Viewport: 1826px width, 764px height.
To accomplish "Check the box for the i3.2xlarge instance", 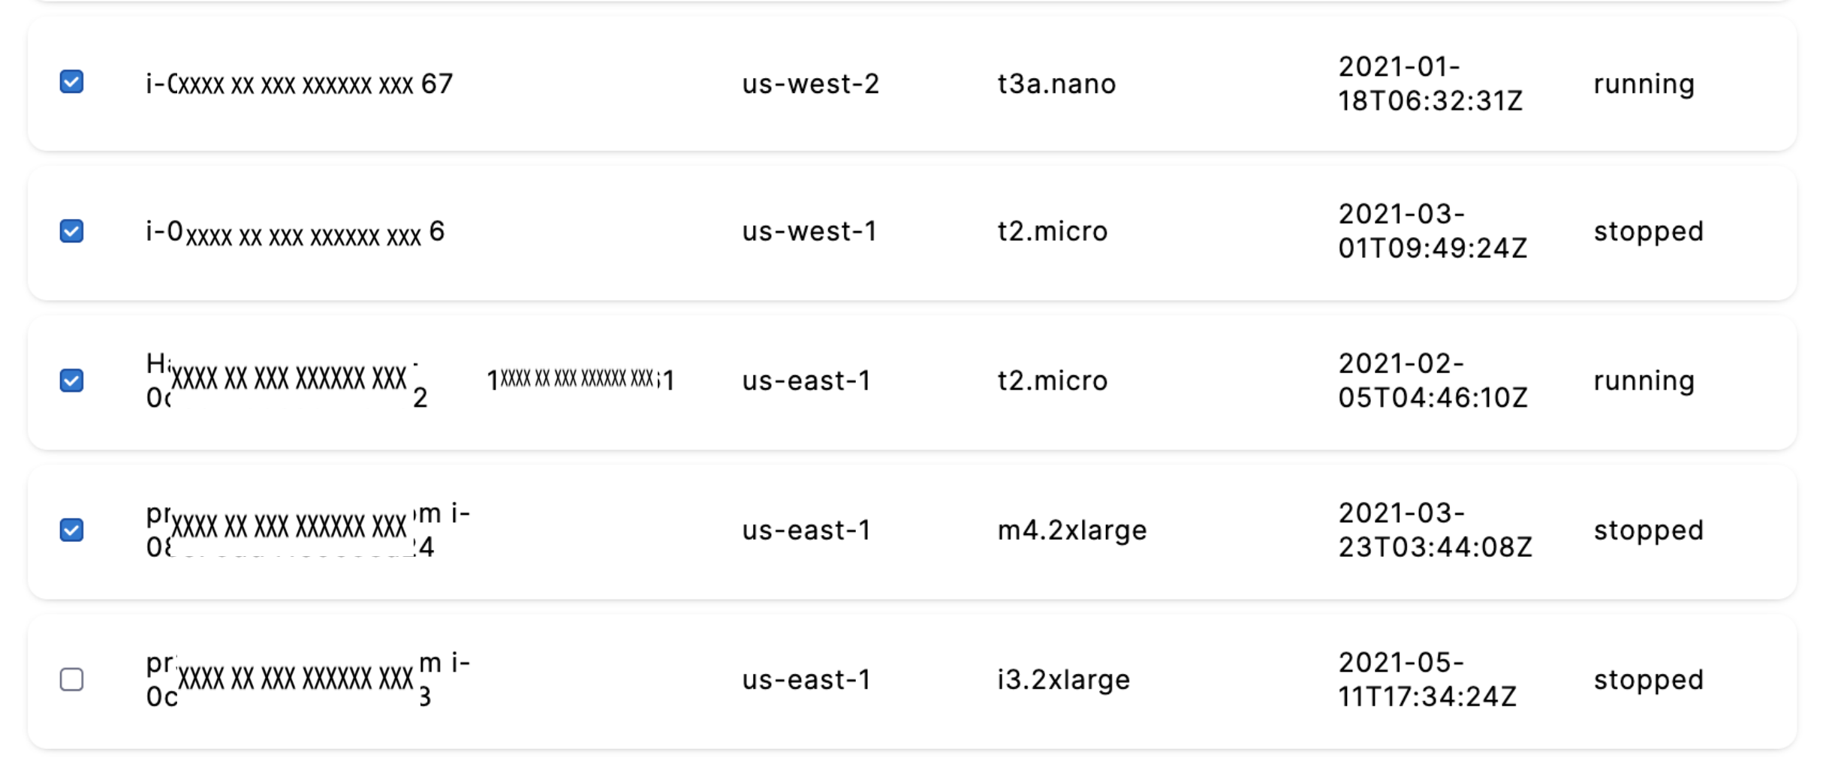I will 71,679.
